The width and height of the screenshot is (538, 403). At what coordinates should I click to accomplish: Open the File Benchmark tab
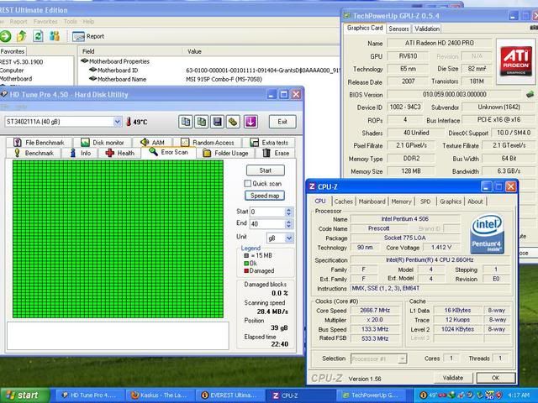click(x=40, y=143)
